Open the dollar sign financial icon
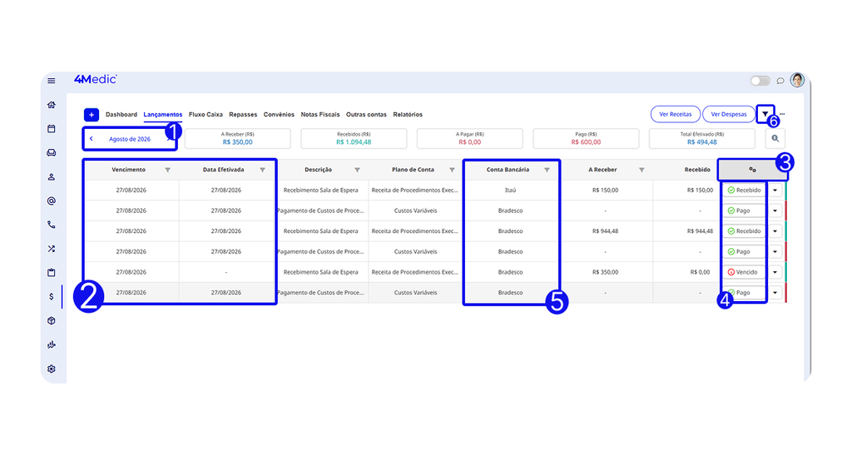 [x=51, y=297]
